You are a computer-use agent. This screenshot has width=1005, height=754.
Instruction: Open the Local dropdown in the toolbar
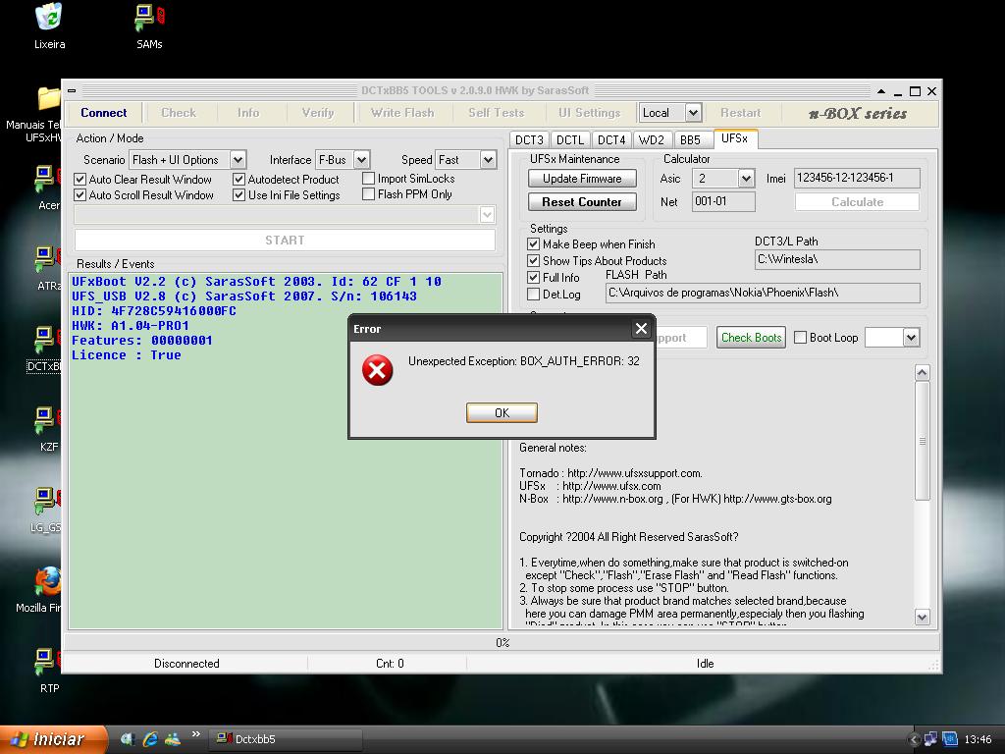point(693,113)
